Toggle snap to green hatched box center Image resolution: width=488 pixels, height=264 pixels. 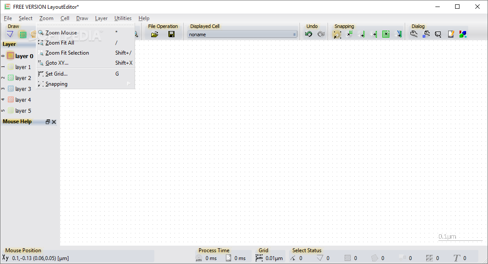(386, 35)
